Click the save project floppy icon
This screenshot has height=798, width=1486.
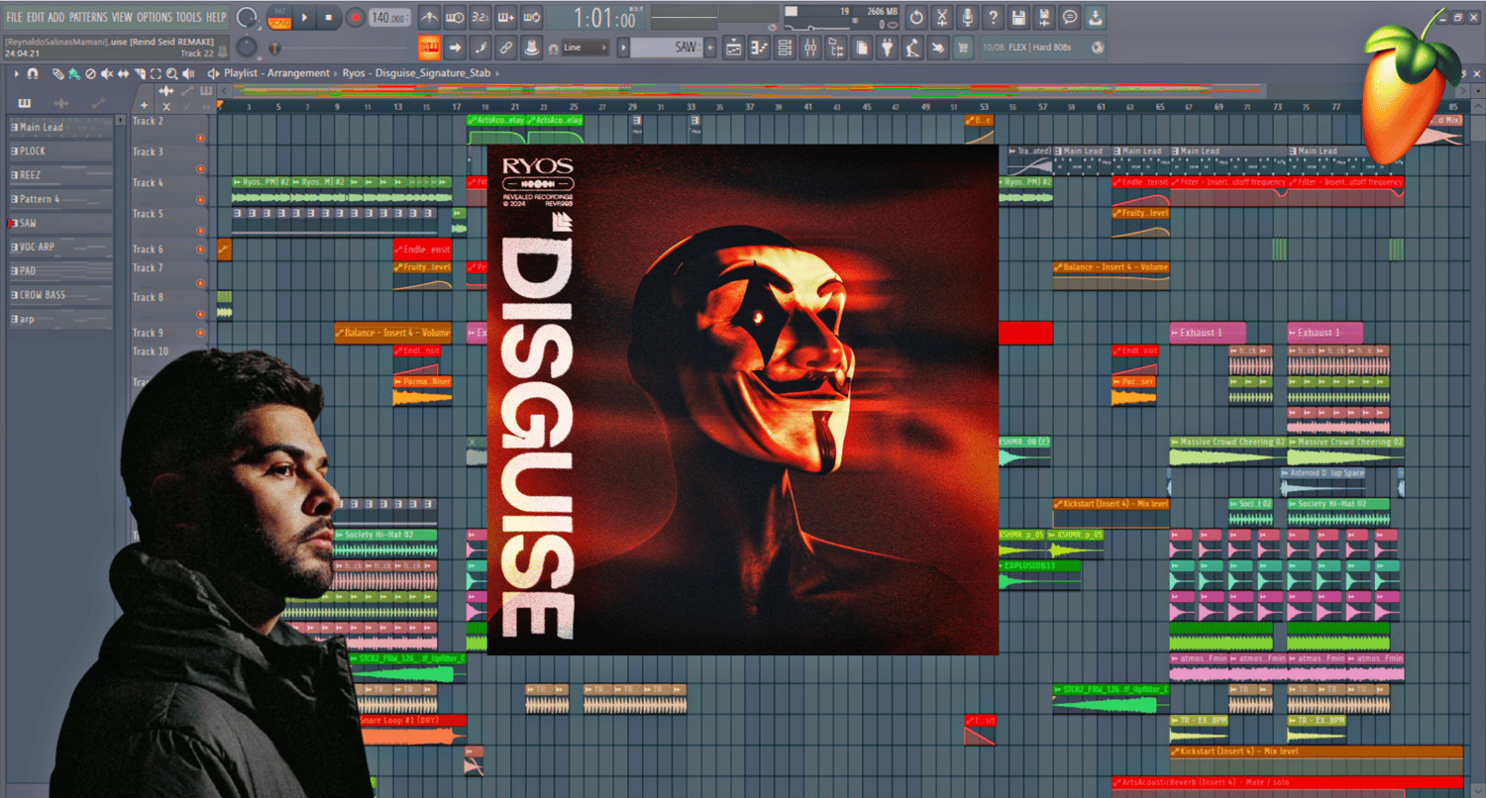tap(1018, 17)
